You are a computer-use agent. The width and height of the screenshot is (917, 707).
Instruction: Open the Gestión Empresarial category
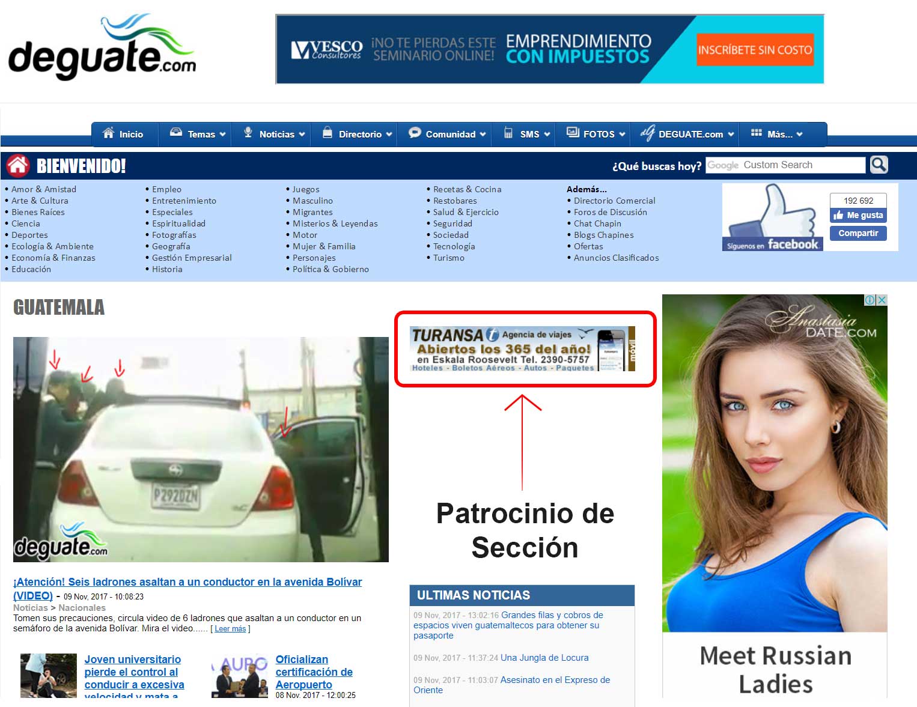(192, 258)
